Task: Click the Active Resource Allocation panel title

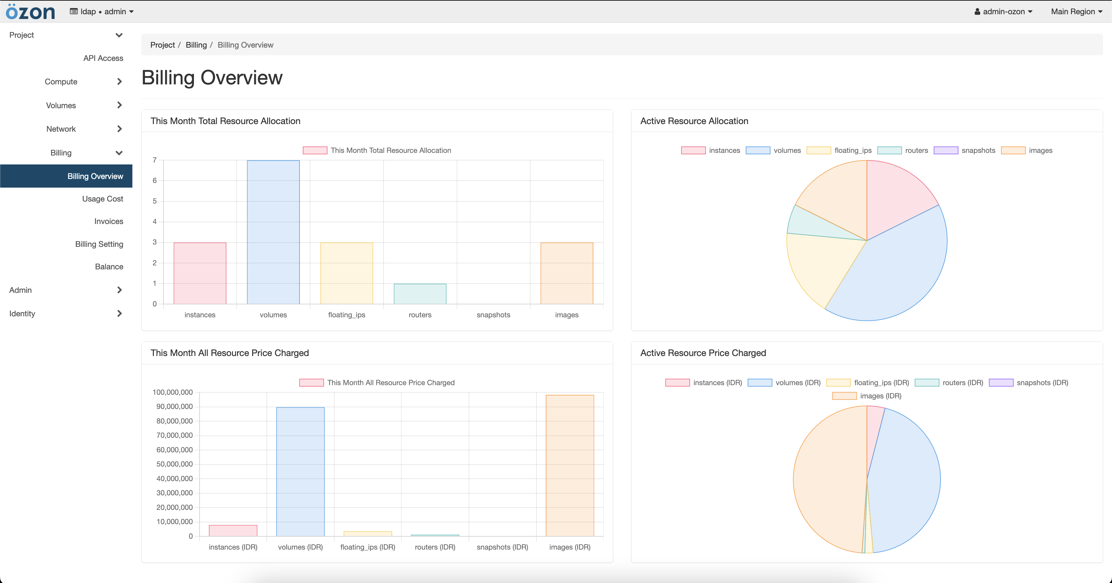Action: coord(694,121)
